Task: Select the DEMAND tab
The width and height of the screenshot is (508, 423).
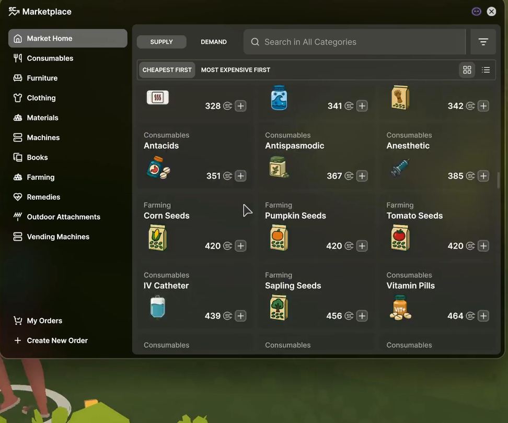Action: coord(214,42)
